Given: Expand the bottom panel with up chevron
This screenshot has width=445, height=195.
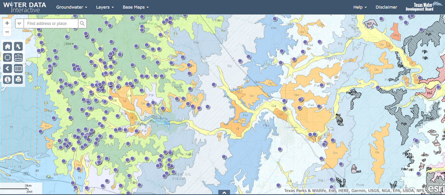Looking at the screenshot, I should pos(224,192).
